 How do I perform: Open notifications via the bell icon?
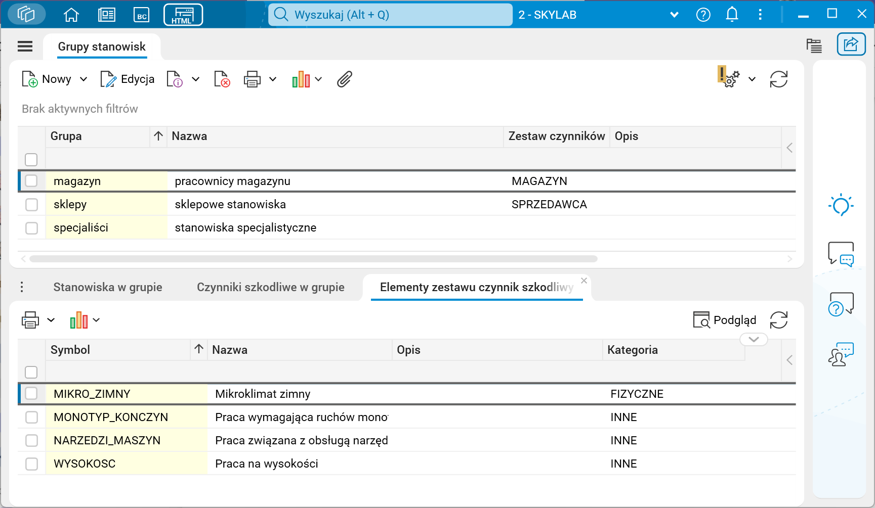coord(731,14)
